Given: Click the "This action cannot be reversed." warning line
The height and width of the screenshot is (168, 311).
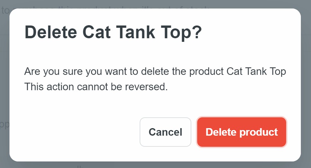Looking at the screenshot, I should pyautogui.click(x=96, y=87).
